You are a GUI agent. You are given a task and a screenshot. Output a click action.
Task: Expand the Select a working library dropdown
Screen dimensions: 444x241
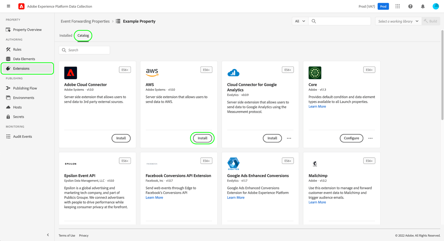tap(398, 21)
